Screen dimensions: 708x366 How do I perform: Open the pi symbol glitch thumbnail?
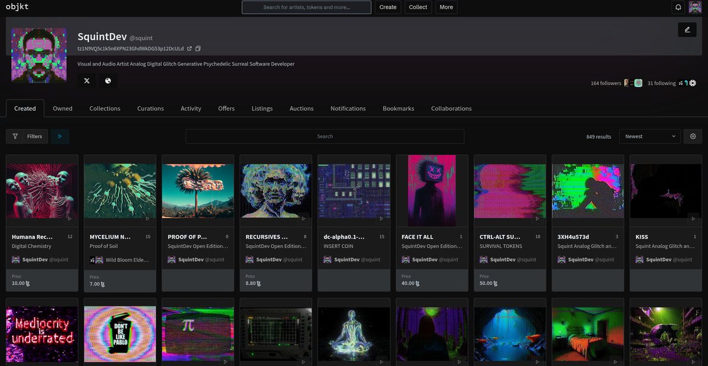point(198,334)
